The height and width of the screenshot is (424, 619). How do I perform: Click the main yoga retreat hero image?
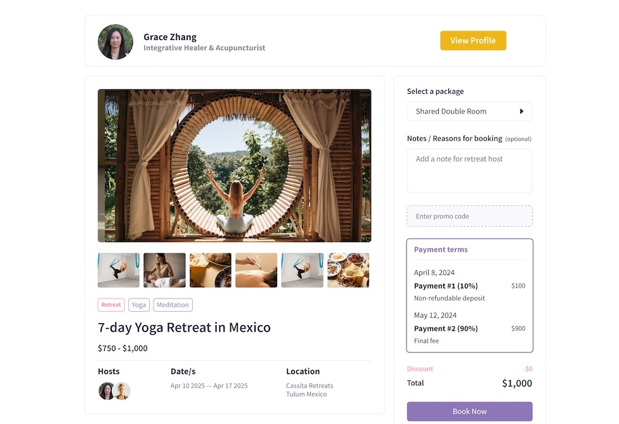pyautogui.click(x=235, y=165)
